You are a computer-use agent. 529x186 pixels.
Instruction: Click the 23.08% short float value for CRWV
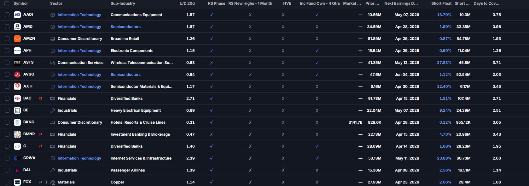pyautogui.click(x=444, y=158)
